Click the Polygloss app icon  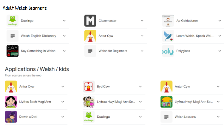(x=168, y=51)
